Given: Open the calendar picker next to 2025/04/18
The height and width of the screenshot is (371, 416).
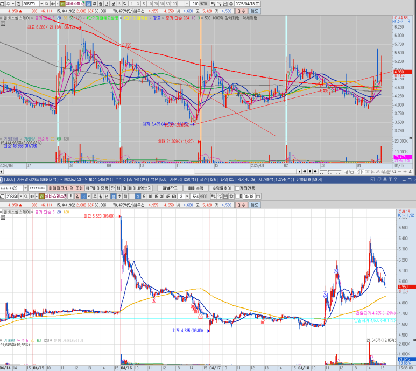Looking at the screenshot, I should 257,4.
